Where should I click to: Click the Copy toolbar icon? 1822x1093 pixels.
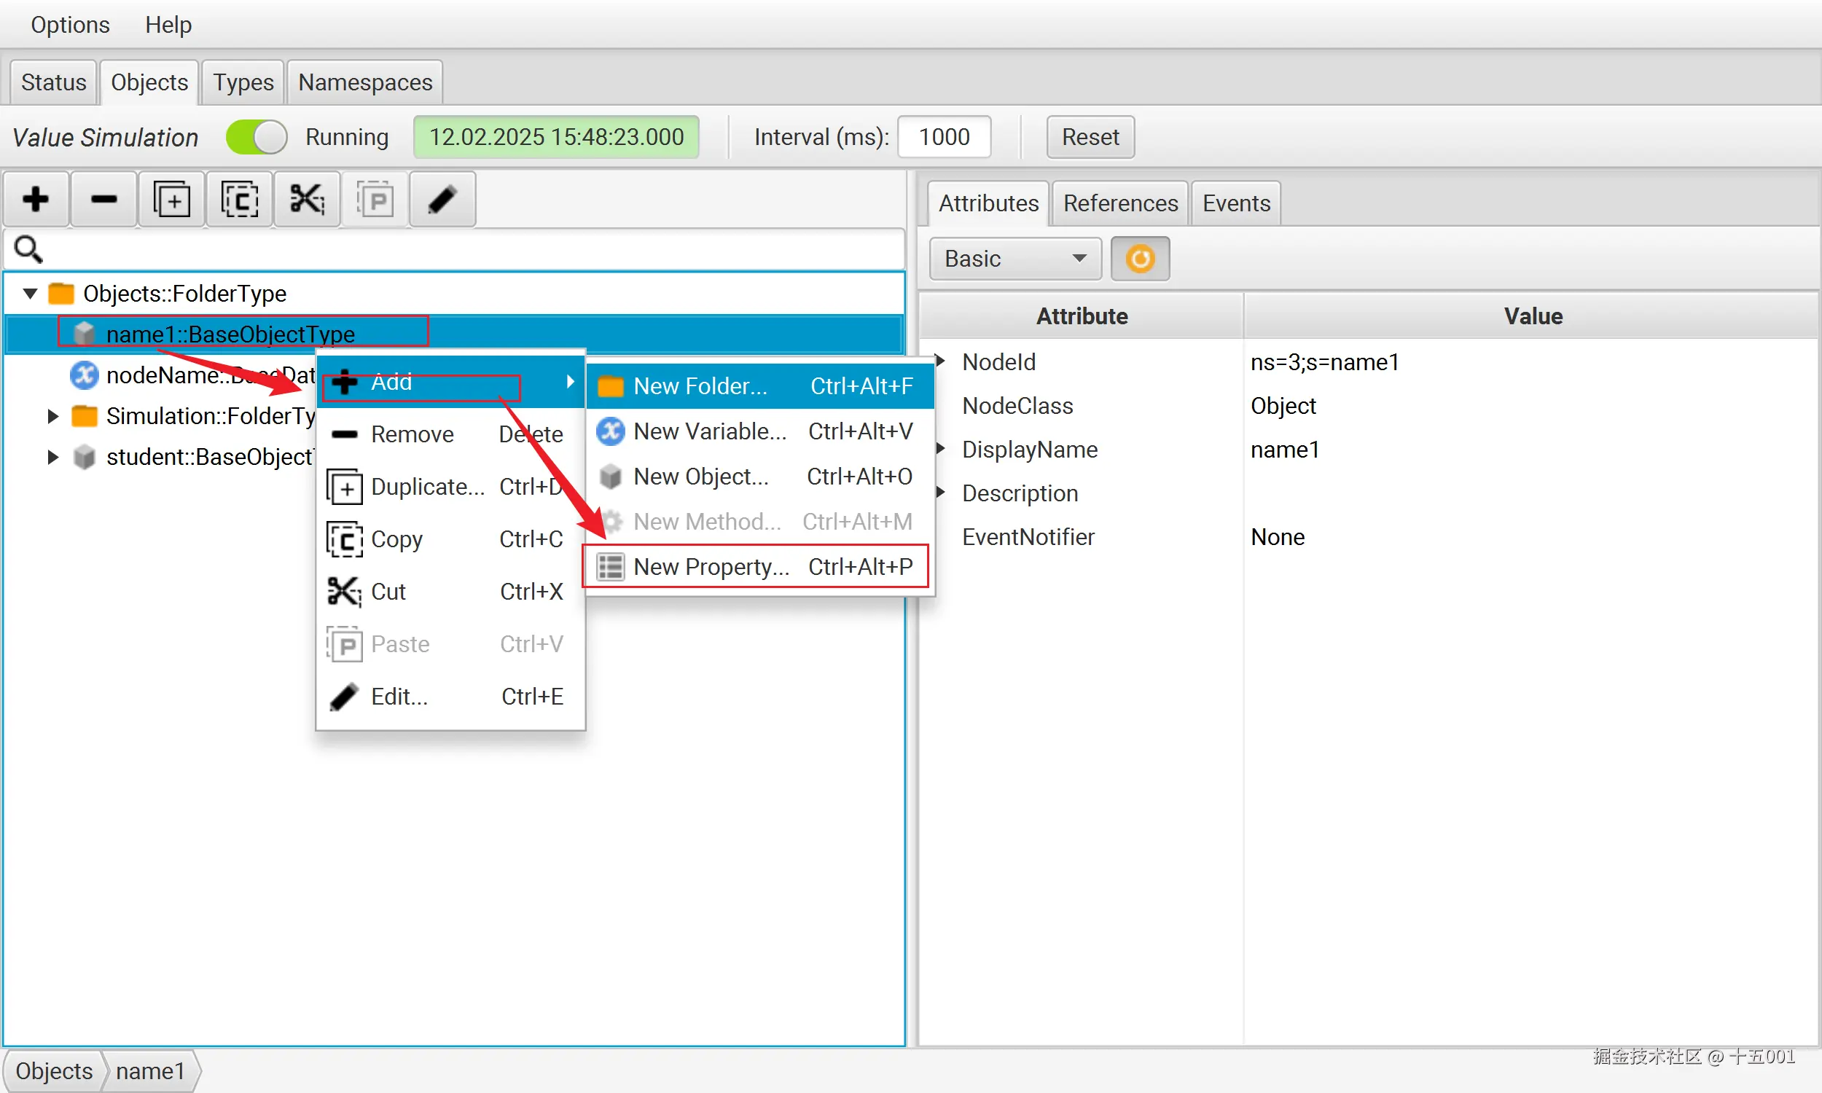pos(239,200)
